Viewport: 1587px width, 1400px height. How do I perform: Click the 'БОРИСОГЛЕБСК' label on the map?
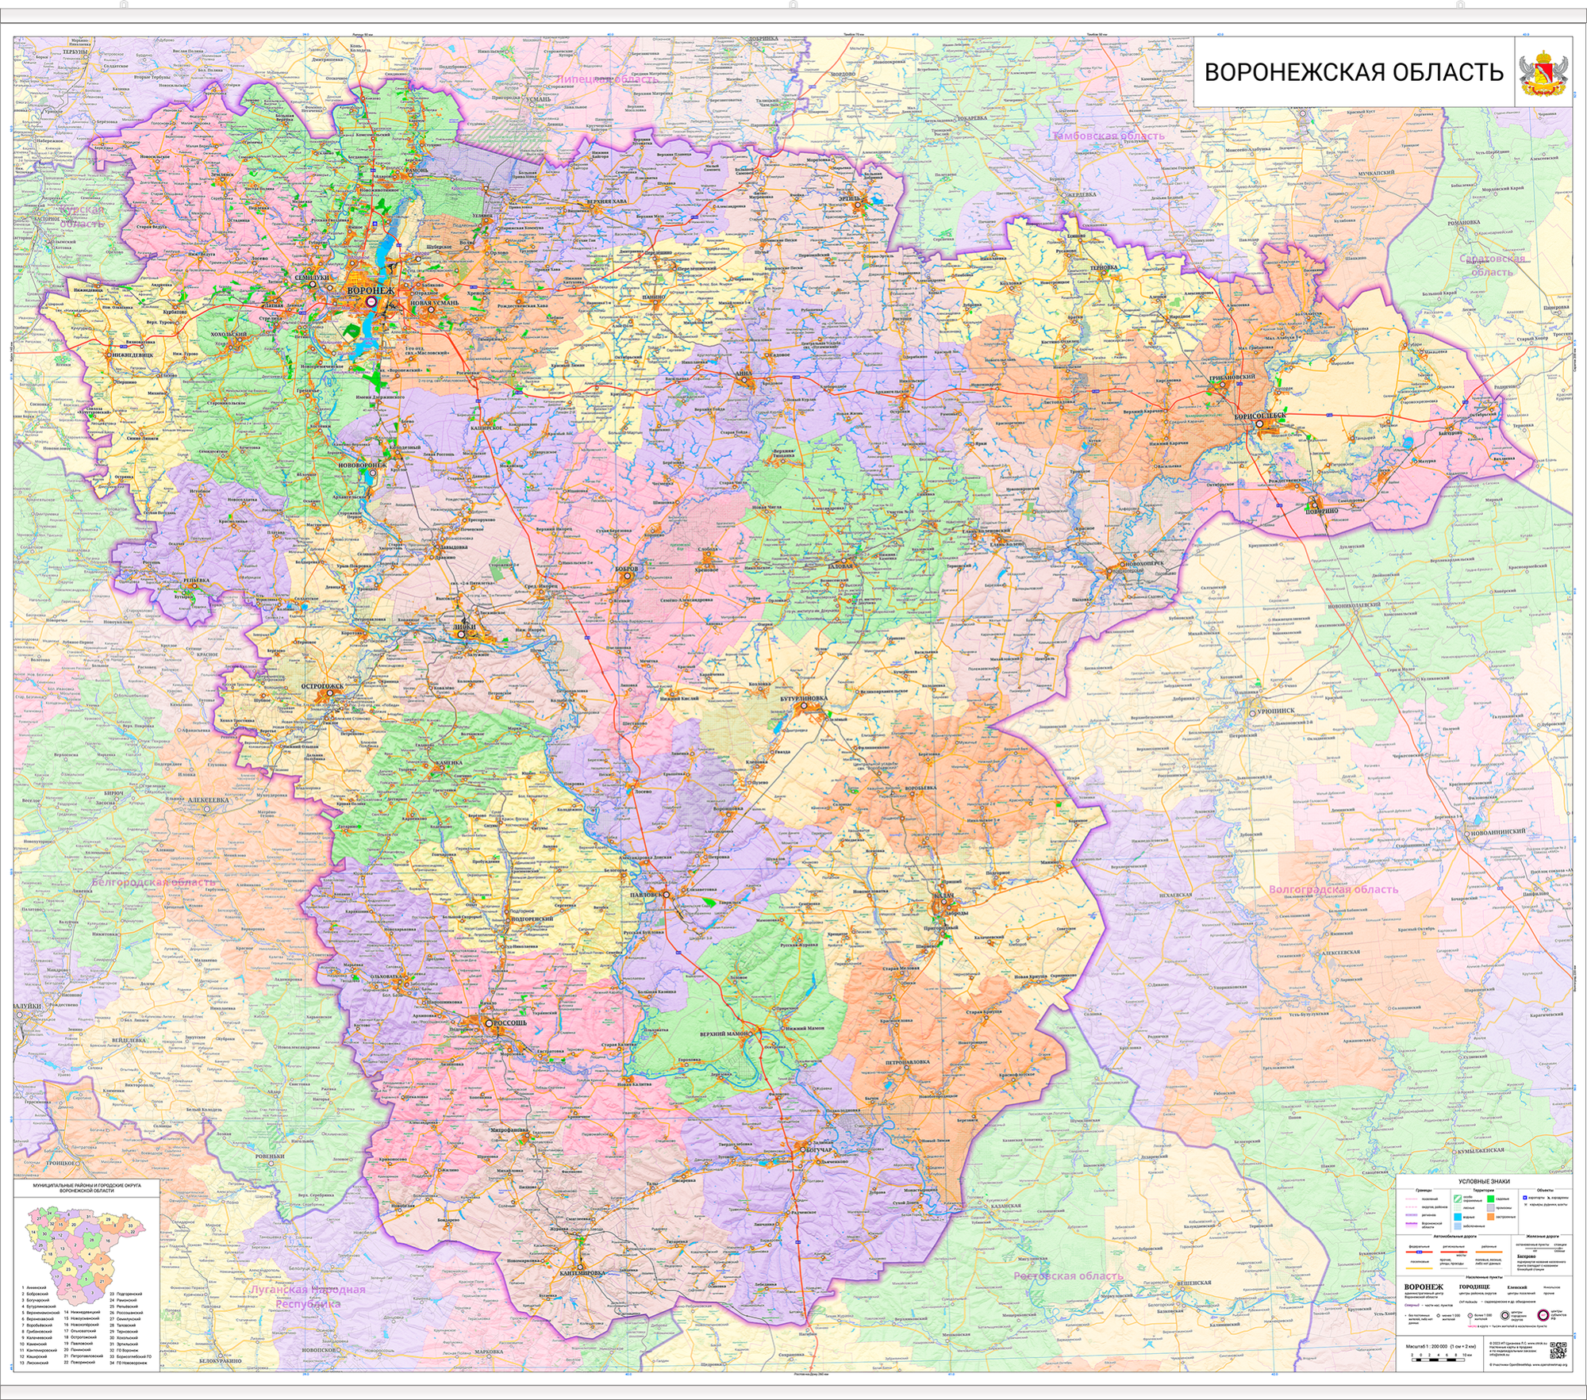pos(1260,416)
